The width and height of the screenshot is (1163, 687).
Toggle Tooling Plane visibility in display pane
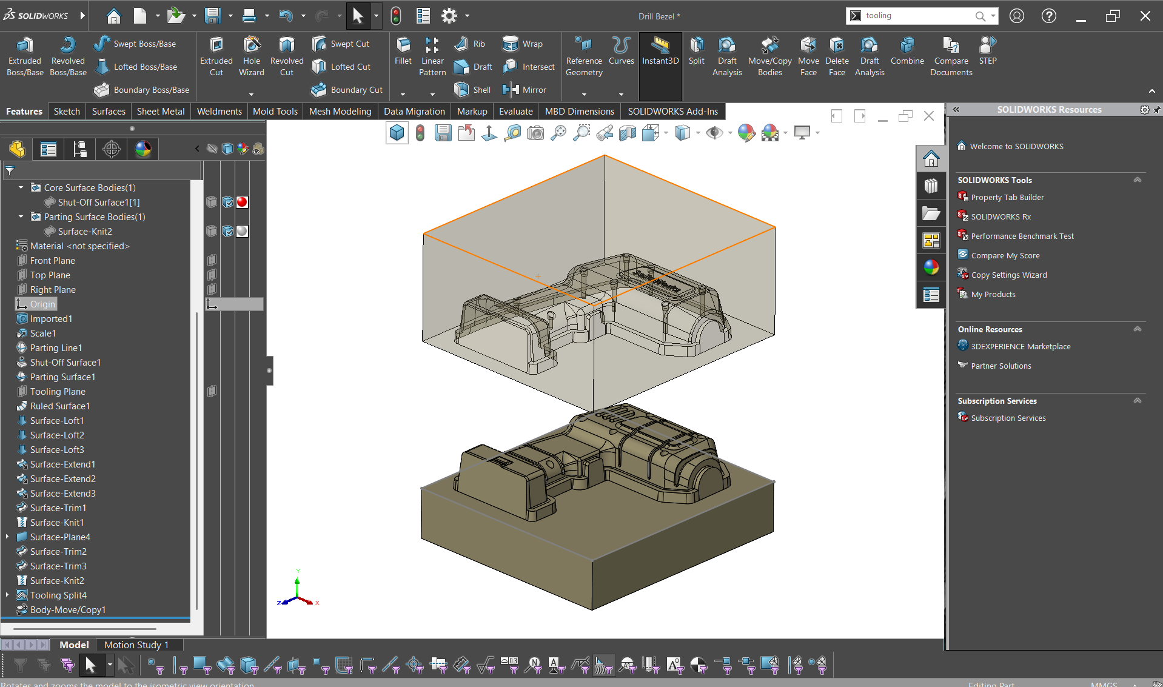click(212, 391)
